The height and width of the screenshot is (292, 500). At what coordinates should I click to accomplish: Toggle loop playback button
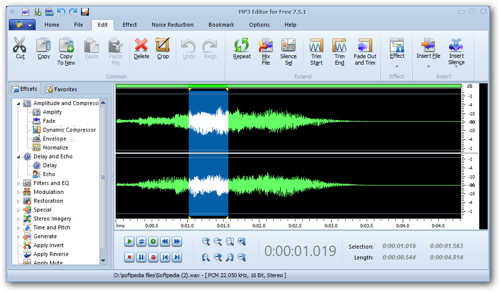coord(141,241)
